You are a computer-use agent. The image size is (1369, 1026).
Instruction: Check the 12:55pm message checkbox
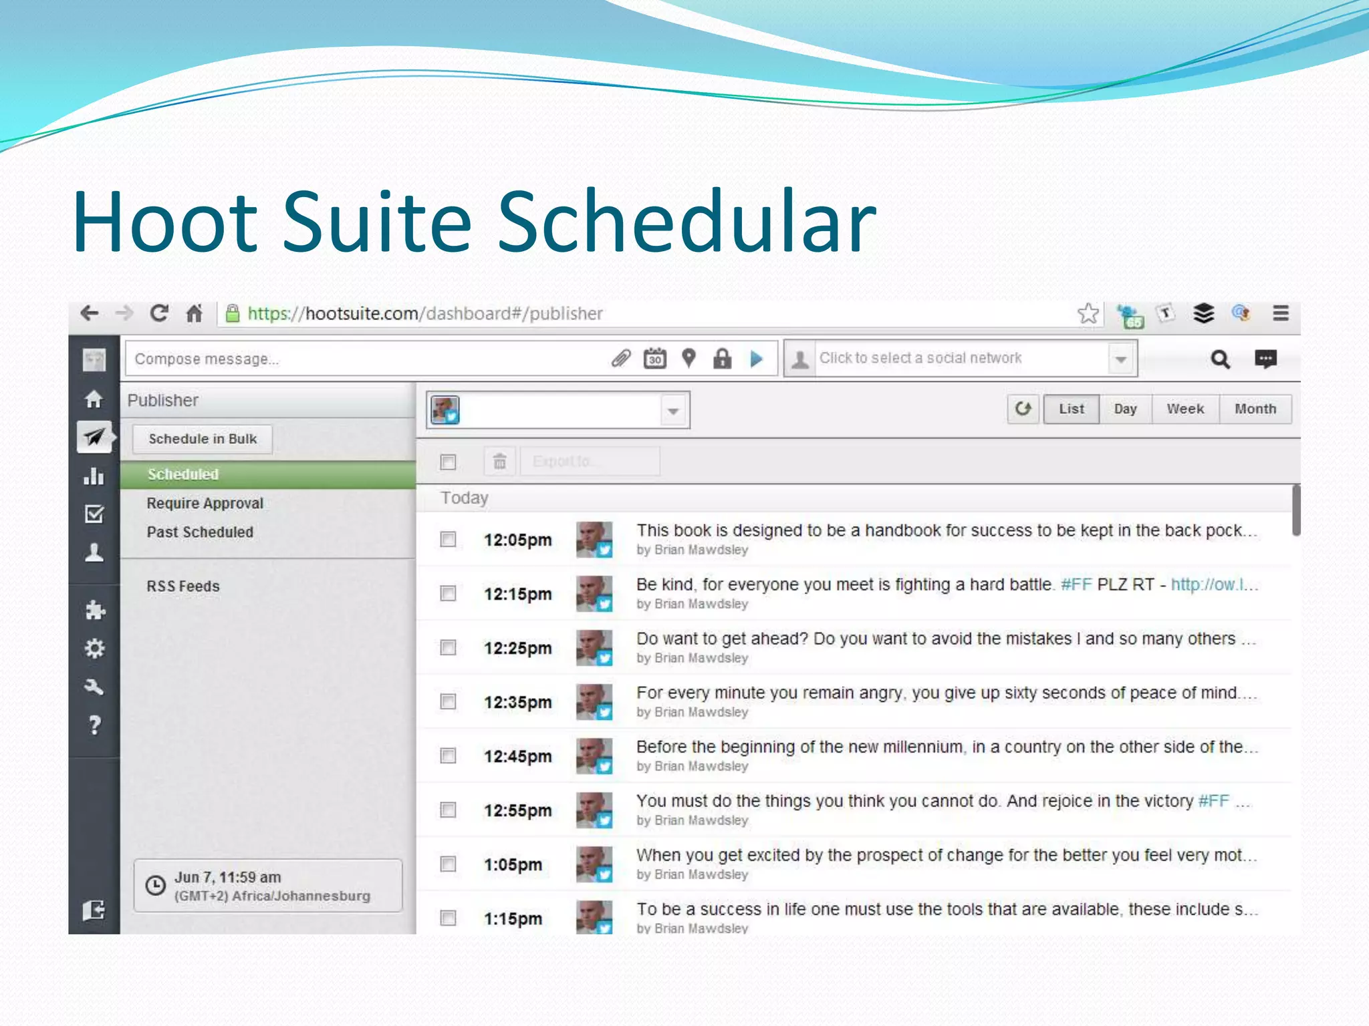click(448, 810)
